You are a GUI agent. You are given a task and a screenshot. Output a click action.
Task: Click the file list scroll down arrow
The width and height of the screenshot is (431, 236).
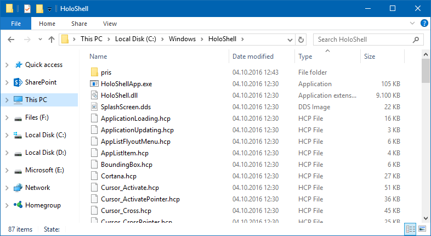coord(426,218)
